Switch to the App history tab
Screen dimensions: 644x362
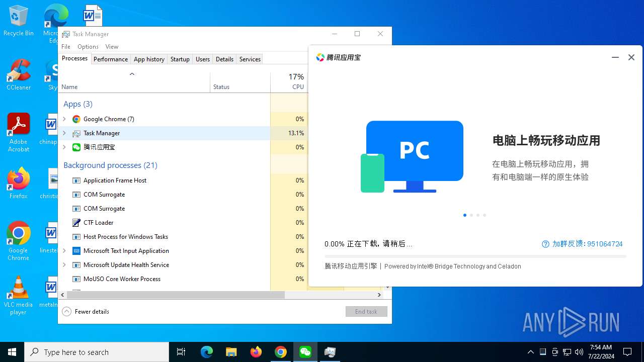tap(149, 59)
